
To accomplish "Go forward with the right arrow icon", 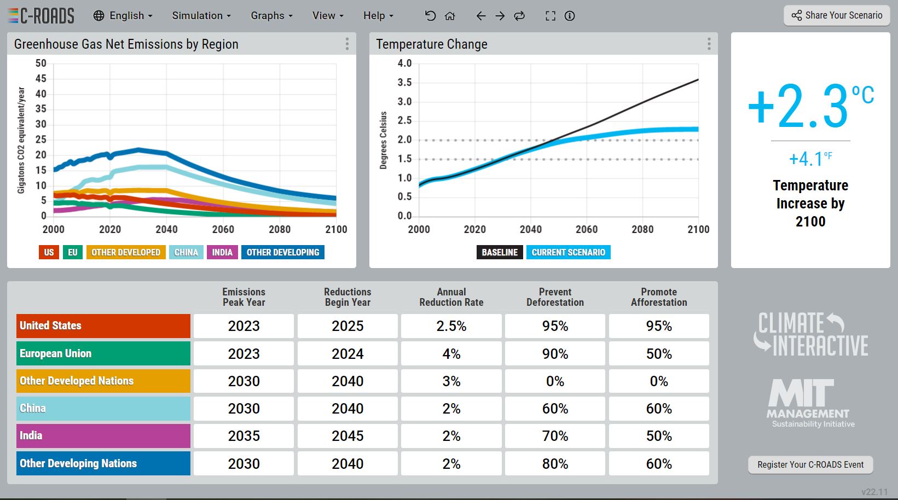I will point(500,16).
